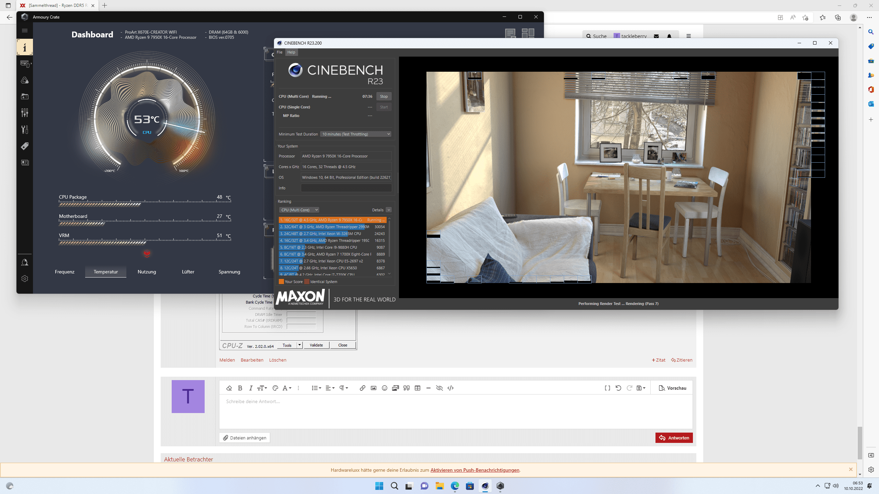Screen dimensions: 879x494
Task: Open drafts save dropdown in editor
Action: click(641, 388)
